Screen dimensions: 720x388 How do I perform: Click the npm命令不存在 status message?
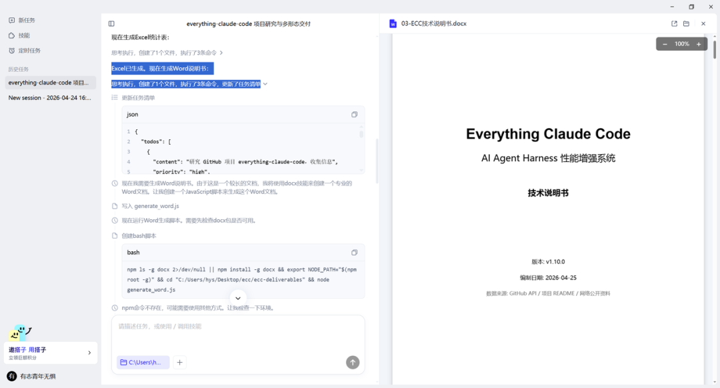[x=198, y=308]
